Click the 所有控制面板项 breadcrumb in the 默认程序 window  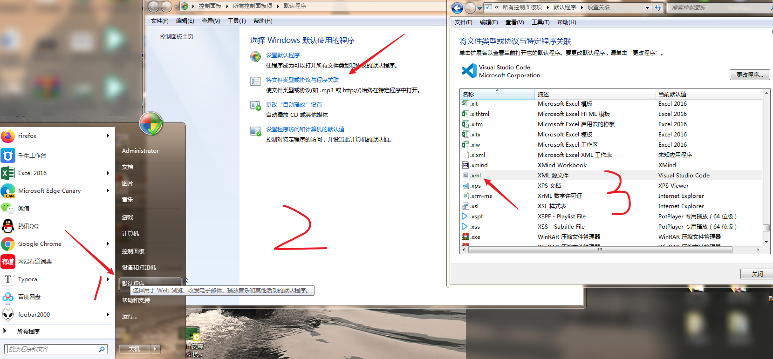[253, 6]
